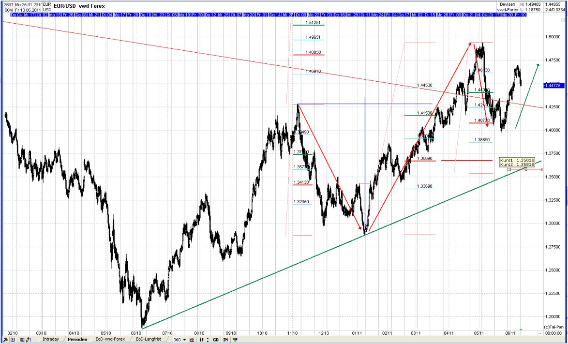This screenshot has height=344, width=568.
Task: Click the pushpin pointer tool icon bottom left
Action: 6,339
